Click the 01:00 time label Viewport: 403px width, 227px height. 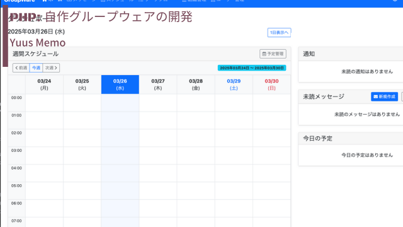tap(16, 115)
